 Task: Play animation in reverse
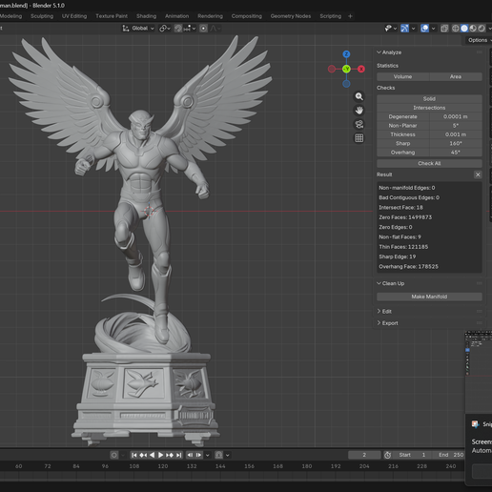pyautogui.click(x=152, y=455)
